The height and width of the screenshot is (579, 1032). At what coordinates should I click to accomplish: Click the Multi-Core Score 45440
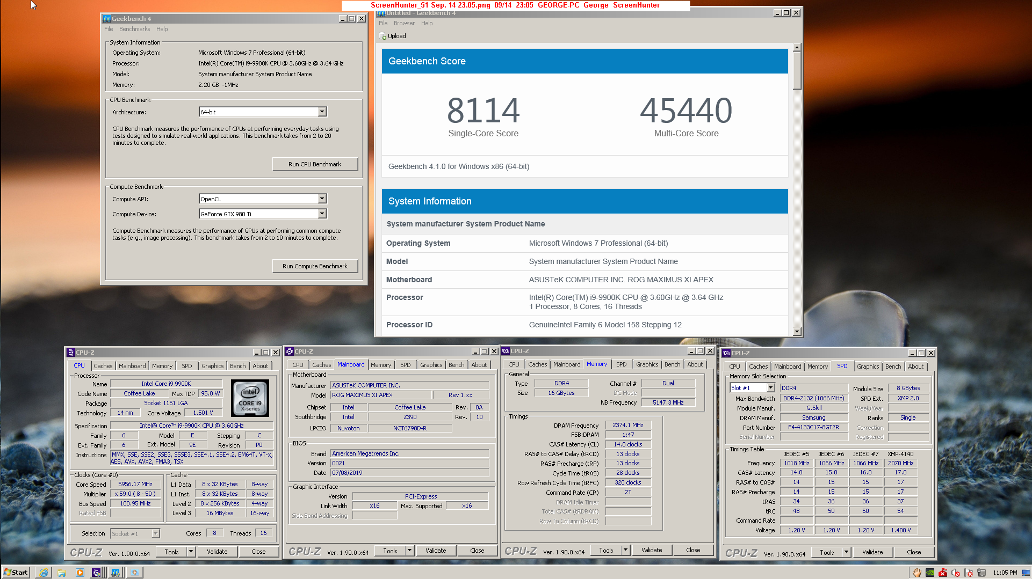point(686,110)
